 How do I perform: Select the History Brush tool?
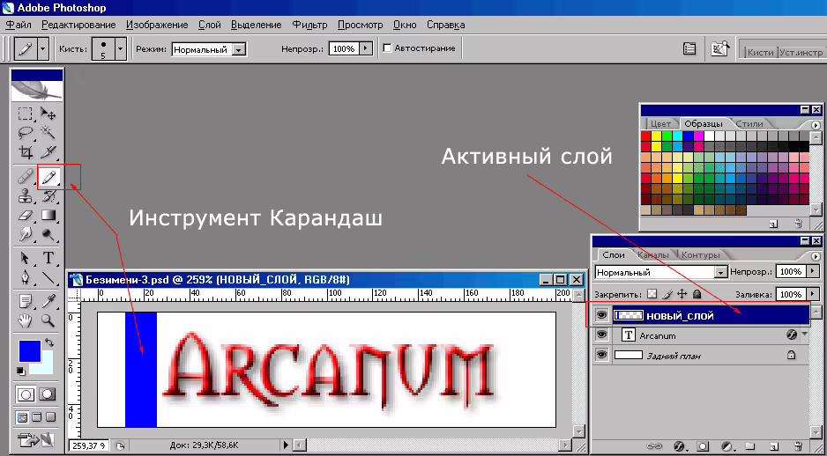click(x=48, y=196)
